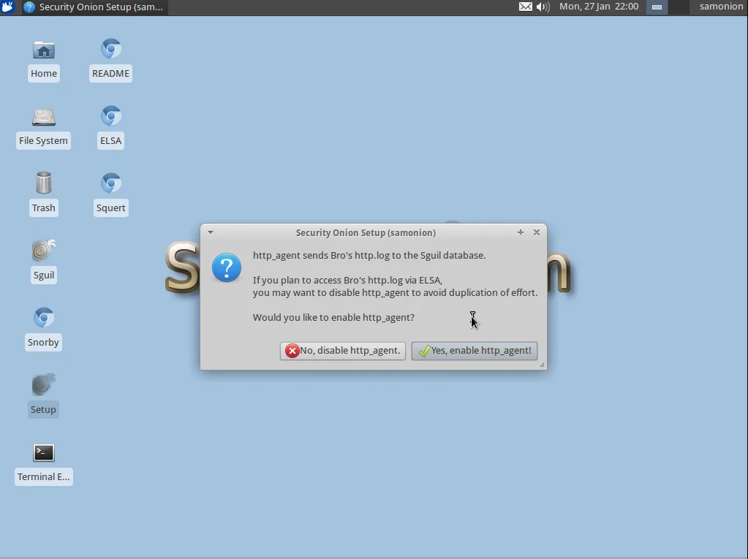The height and width of the screenshot is (559, 748).
Task: Open the dialog window menu arrow
Action: [x=211, y=232]
